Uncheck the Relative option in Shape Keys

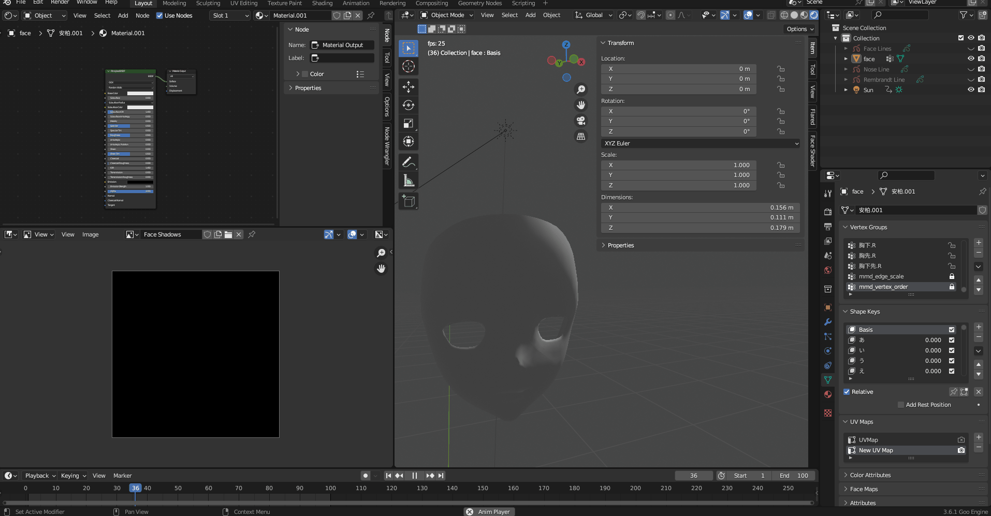tap(848, 392)
